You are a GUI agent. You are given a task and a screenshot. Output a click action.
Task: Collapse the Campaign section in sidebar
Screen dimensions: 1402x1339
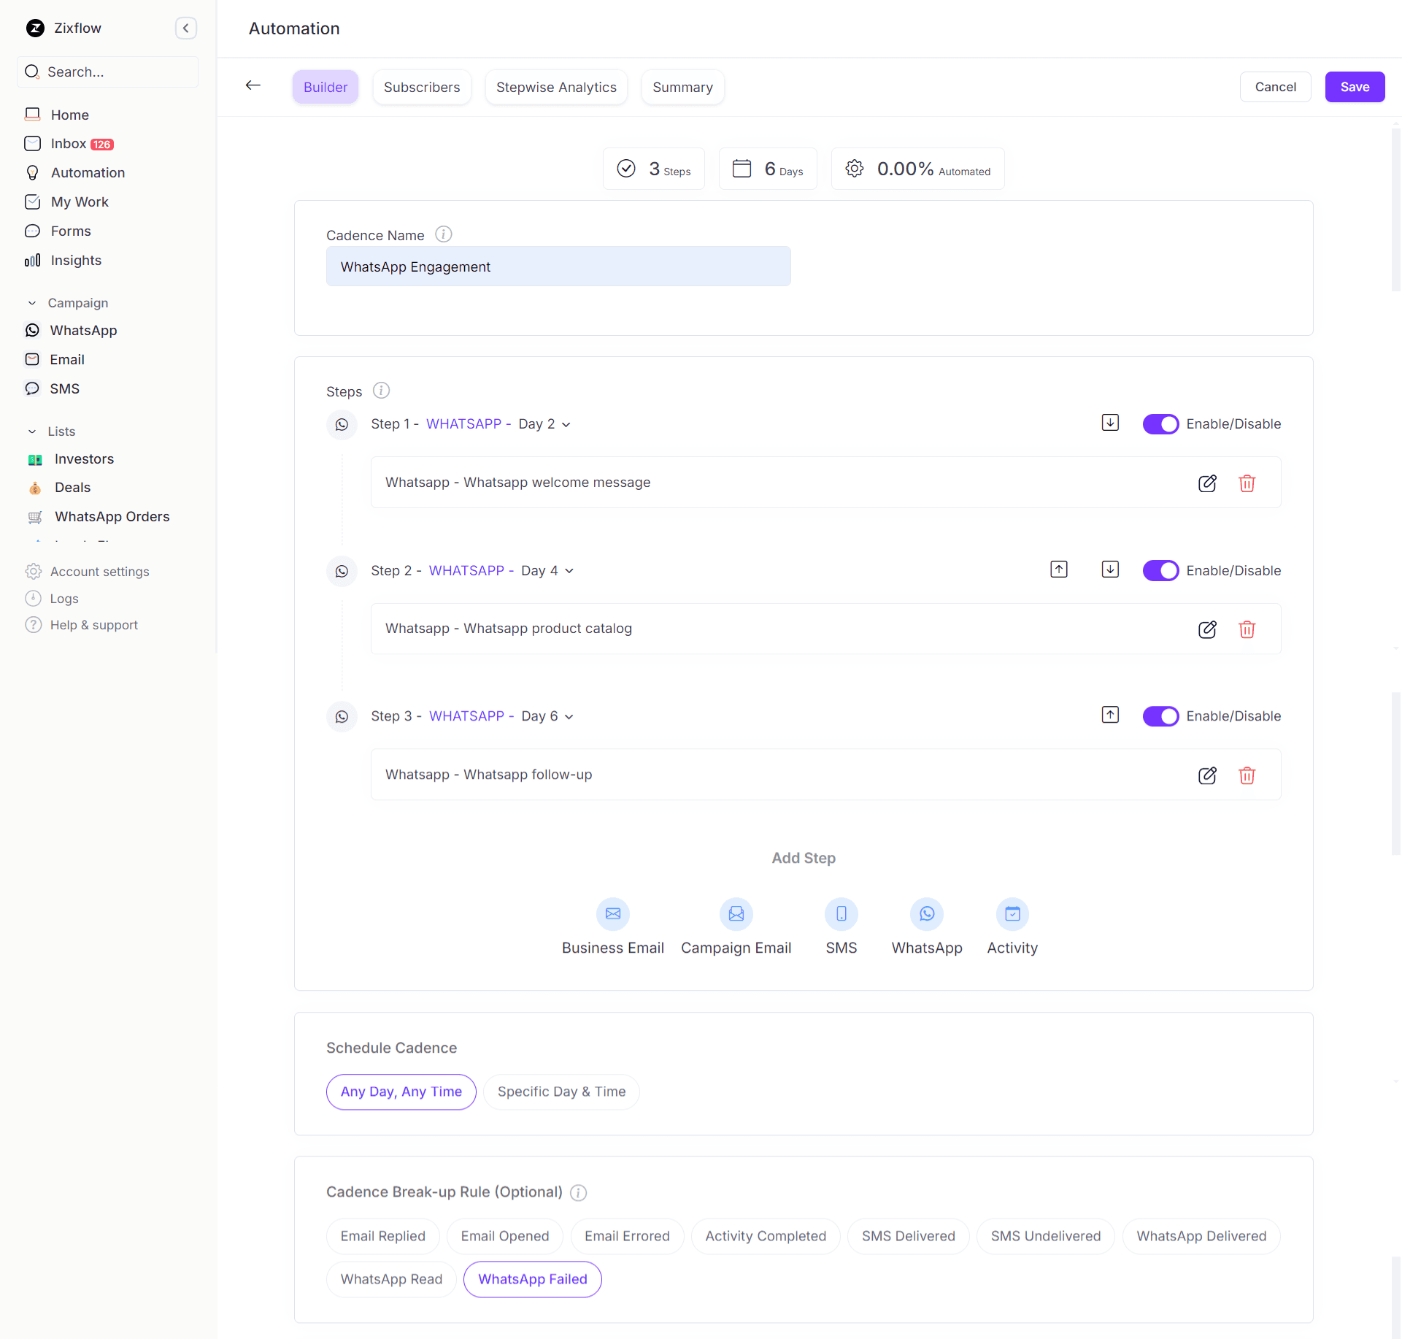[32, 303]
